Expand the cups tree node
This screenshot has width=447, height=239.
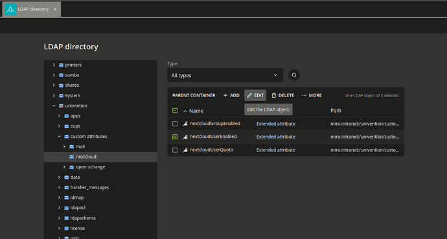tap(60, 126)
